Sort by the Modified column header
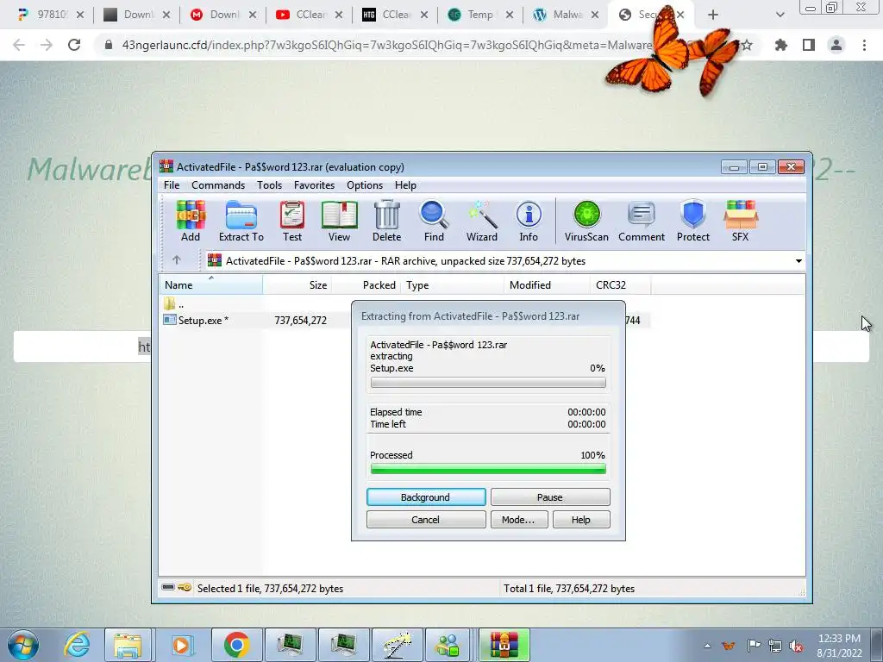883x662 pixels. [547, 284]
